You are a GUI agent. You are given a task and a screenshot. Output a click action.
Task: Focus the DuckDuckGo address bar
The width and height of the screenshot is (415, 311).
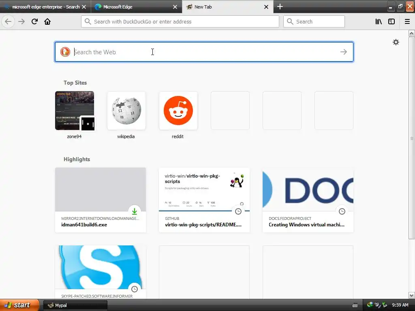tap(180, 21)
